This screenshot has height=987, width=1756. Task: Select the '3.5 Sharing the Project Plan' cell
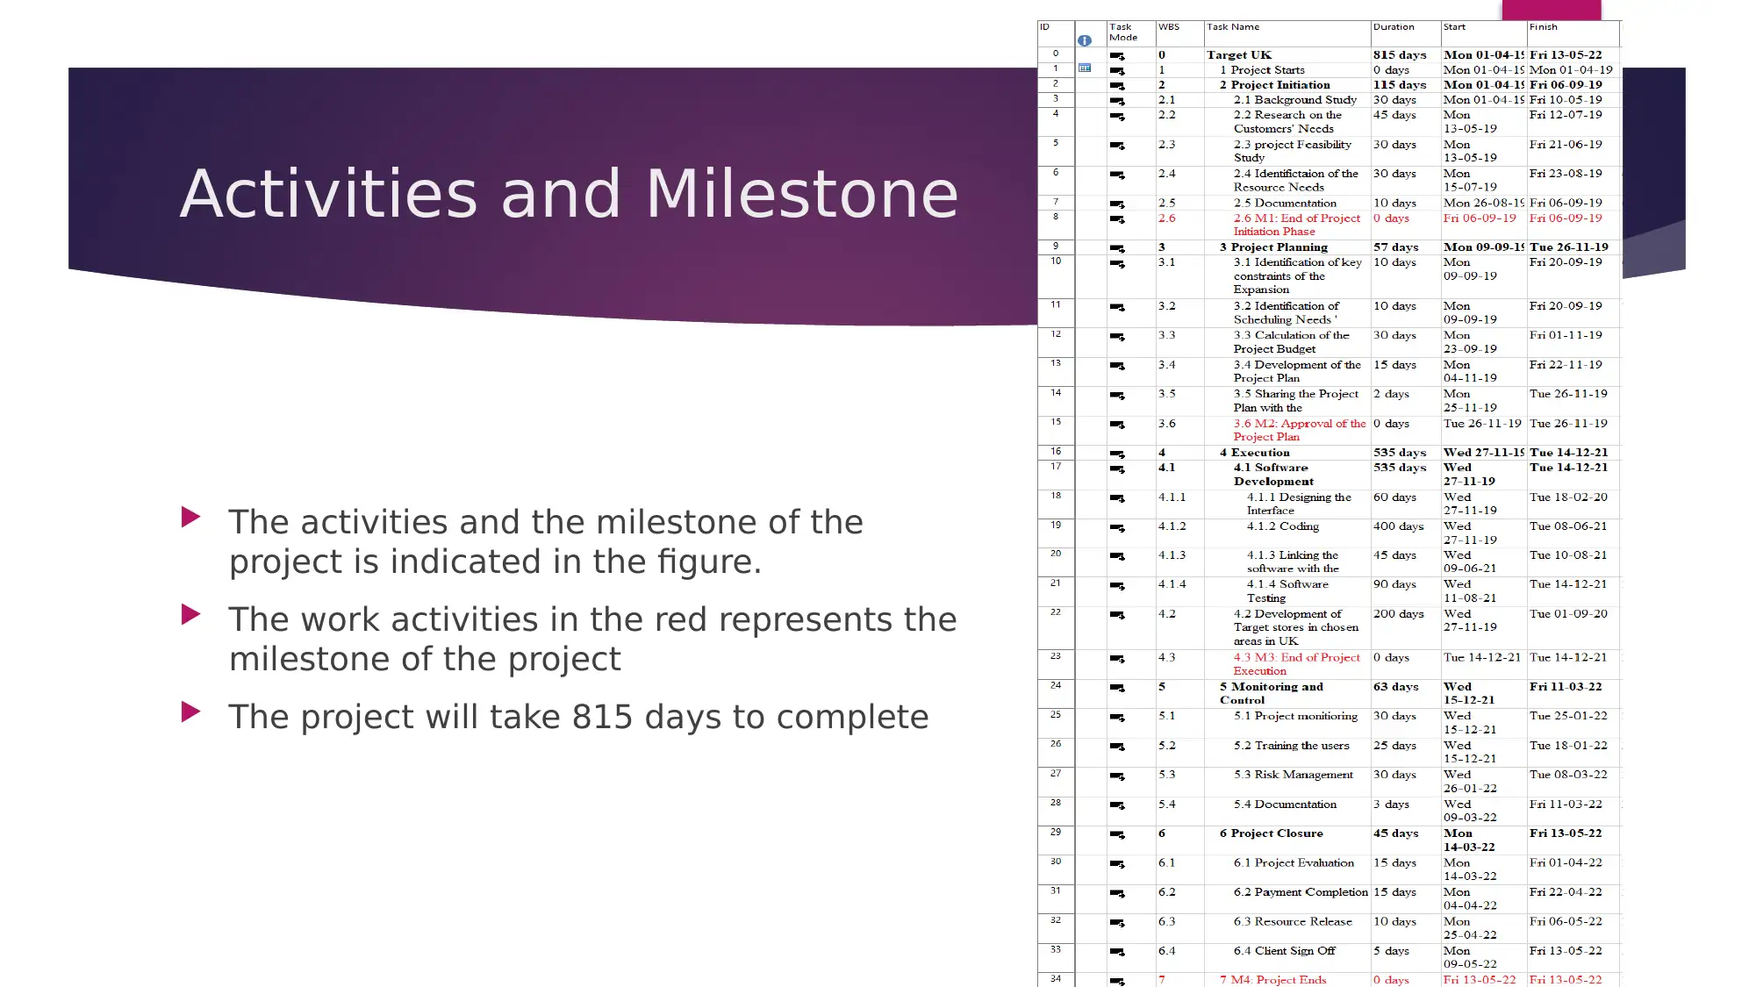(1287, 400)
